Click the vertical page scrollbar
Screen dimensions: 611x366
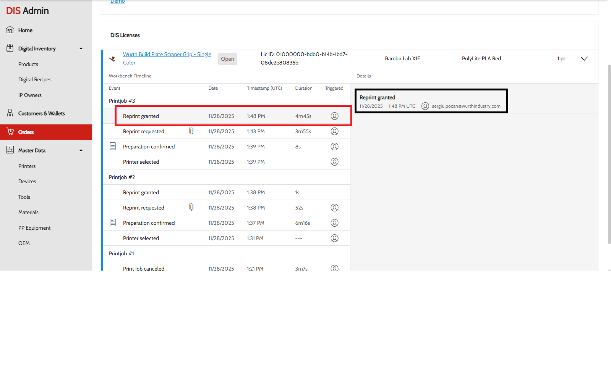click(x=609, y=153)
